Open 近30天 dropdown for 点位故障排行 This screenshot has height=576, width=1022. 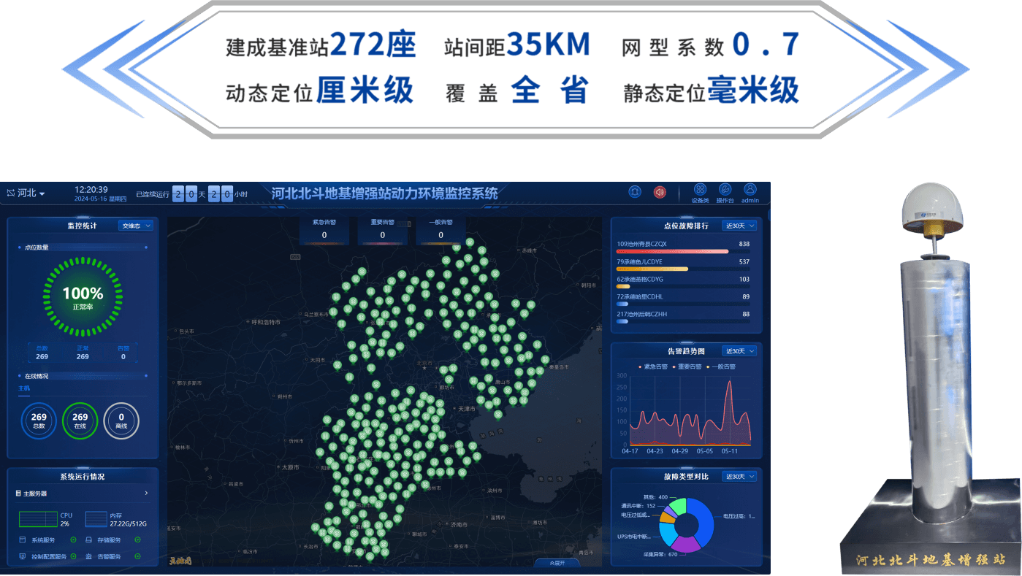(739, 226)
